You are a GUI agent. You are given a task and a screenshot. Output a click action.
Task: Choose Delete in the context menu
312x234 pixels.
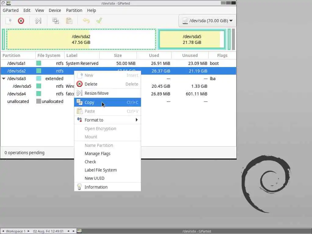pyautogui.click(x=108, y=84)
